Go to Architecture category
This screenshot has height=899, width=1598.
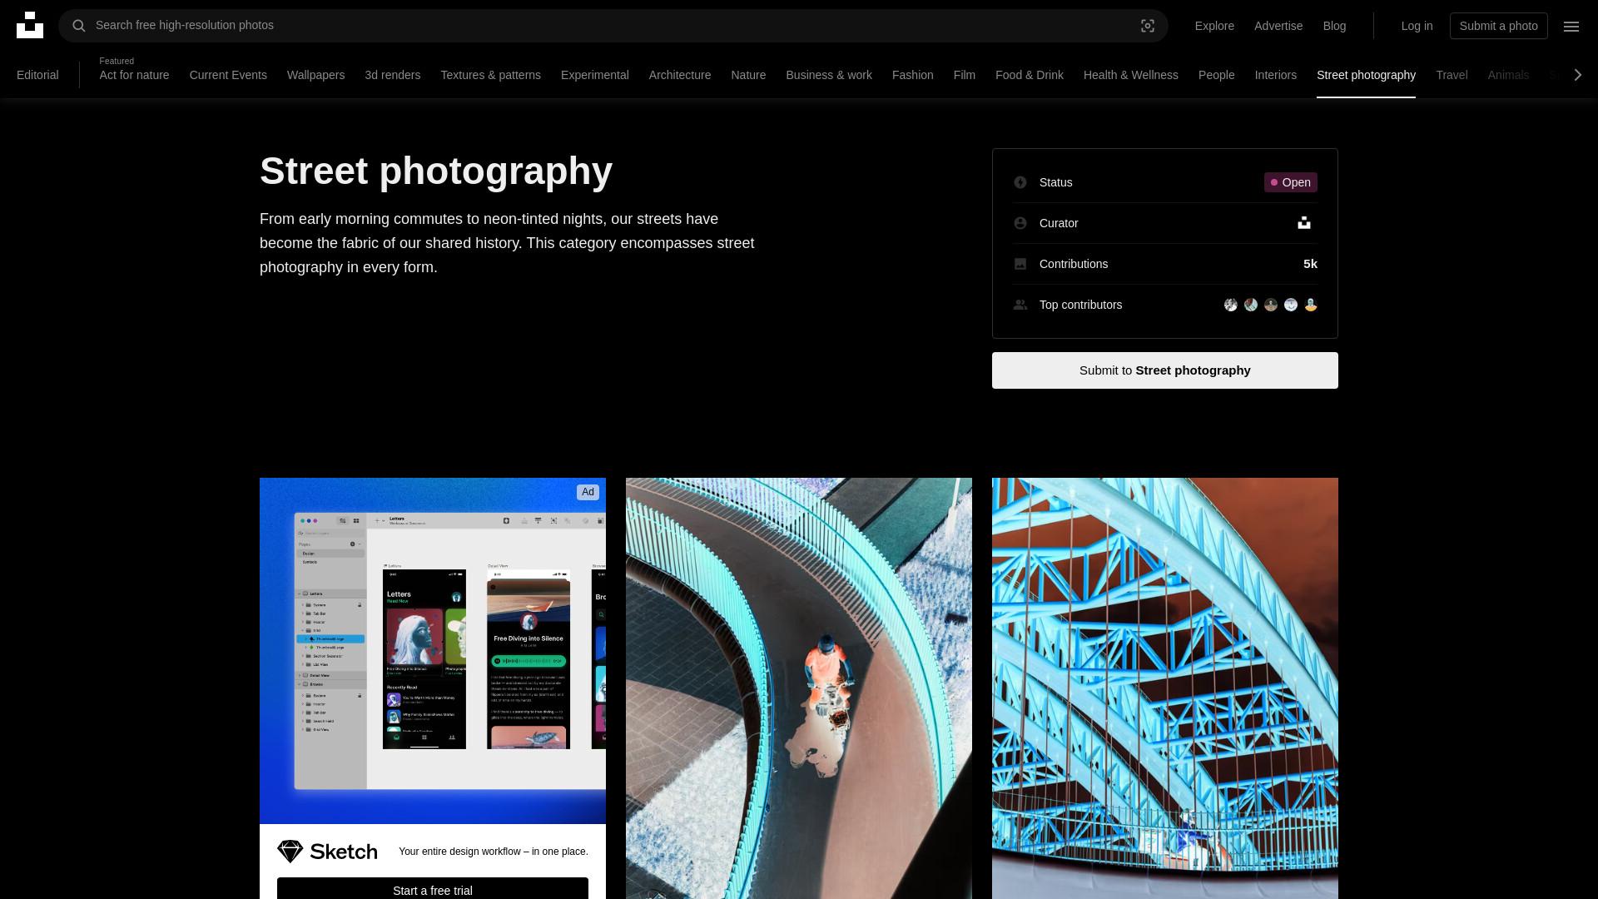680,75
